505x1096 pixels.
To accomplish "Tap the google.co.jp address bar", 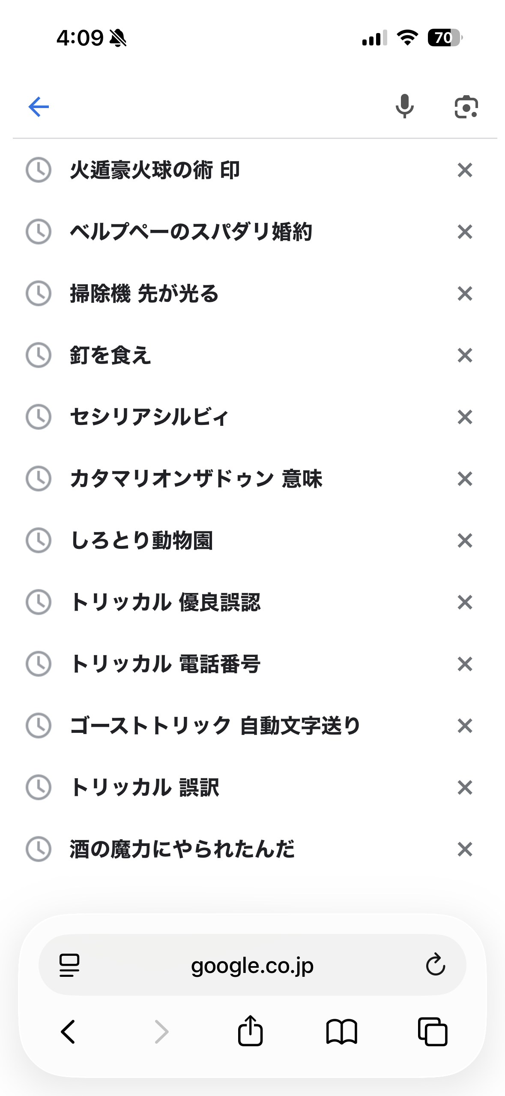I will point(252,965).
